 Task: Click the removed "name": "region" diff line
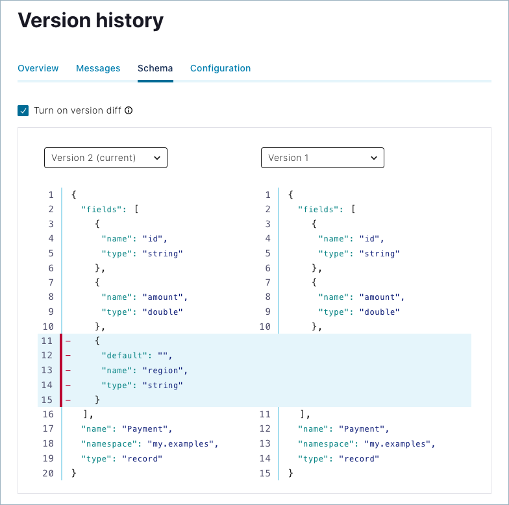click(x=144, y=370)
